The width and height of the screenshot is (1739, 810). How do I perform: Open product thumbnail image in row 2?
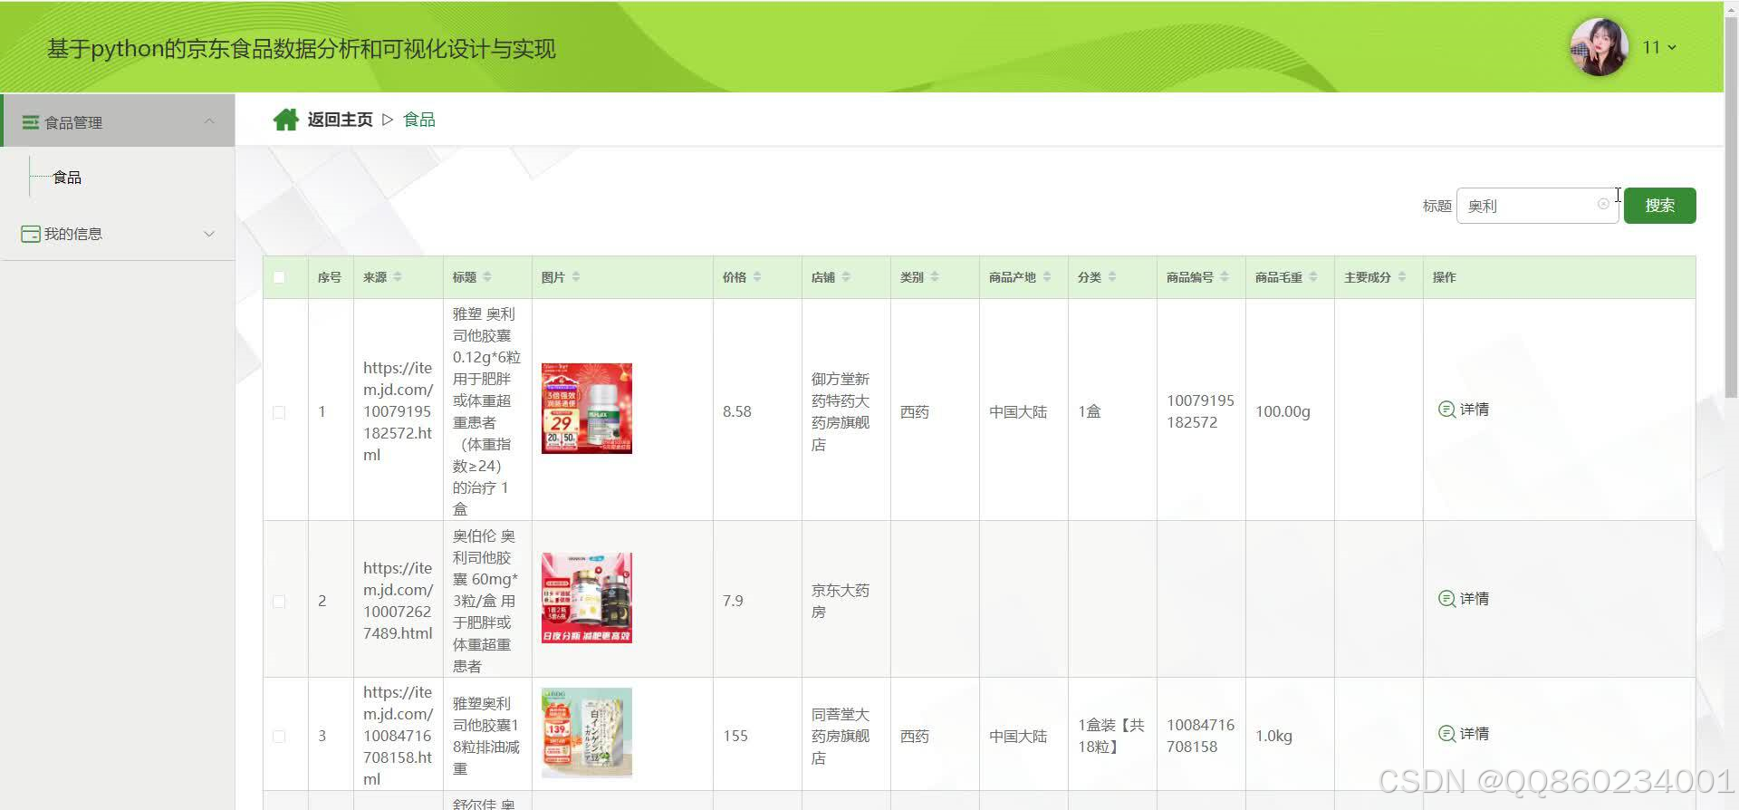[587, 598]
